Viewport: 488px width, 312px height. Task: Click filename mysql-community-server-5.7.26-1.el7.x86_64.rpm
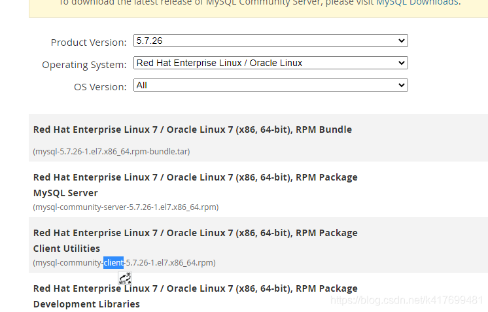click(126, 207)
